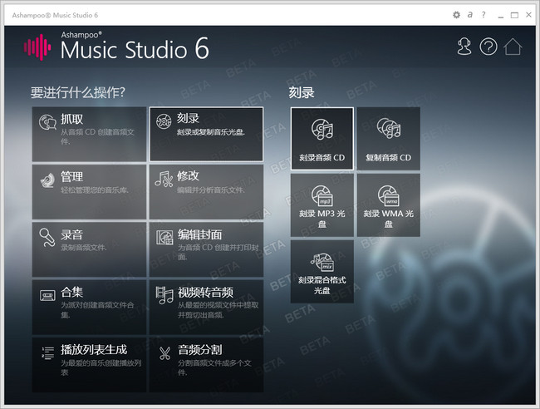Open 播放列表生成 playlist generator tile
540x409 pixels.
pos(89,365)
